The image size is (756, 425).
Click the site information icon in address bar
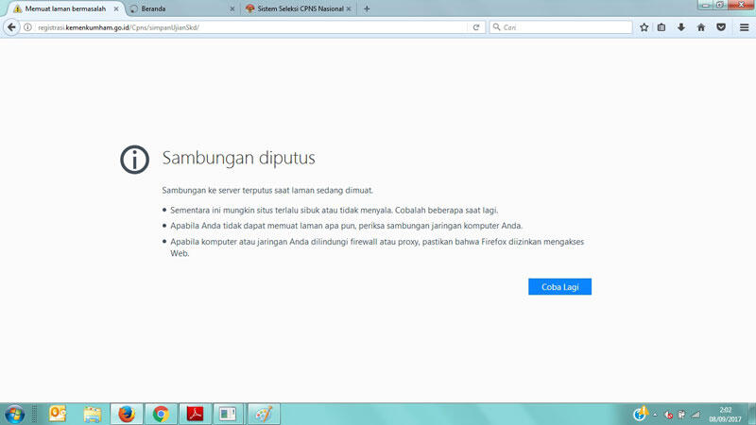(28, 27)
